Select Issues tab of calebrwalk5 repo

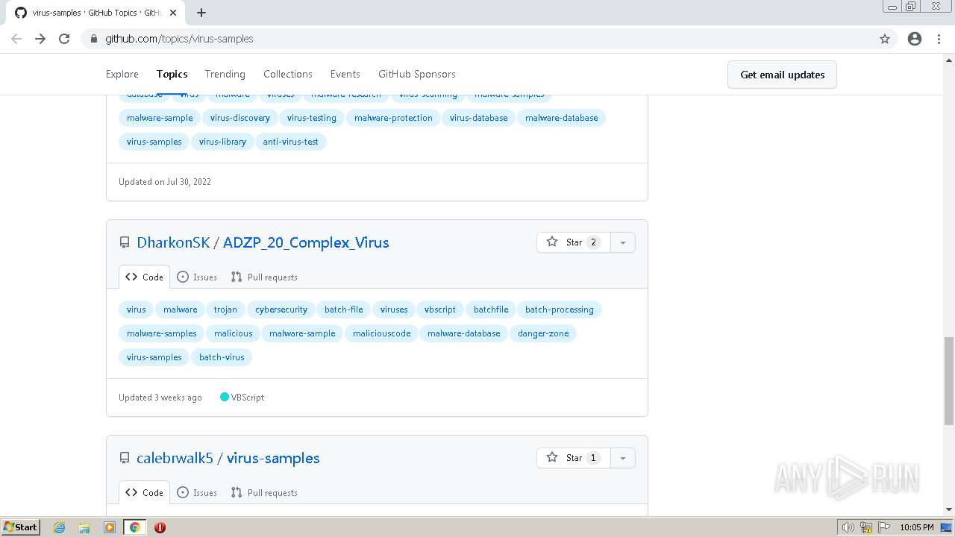pyautogui.click(x=197, y=492)
